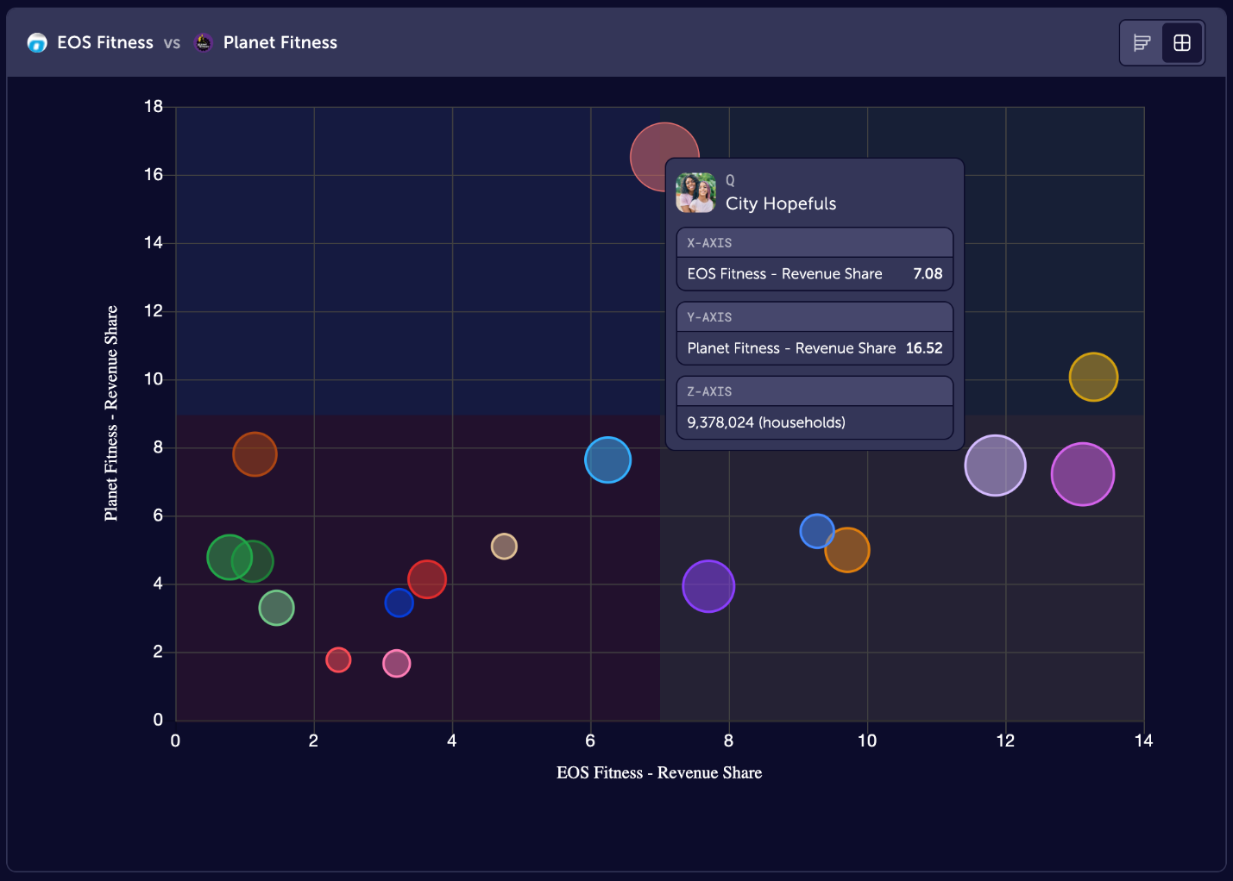Click the City Hopefuls tooltip title
1233x881 pixels.
point(780,204)
